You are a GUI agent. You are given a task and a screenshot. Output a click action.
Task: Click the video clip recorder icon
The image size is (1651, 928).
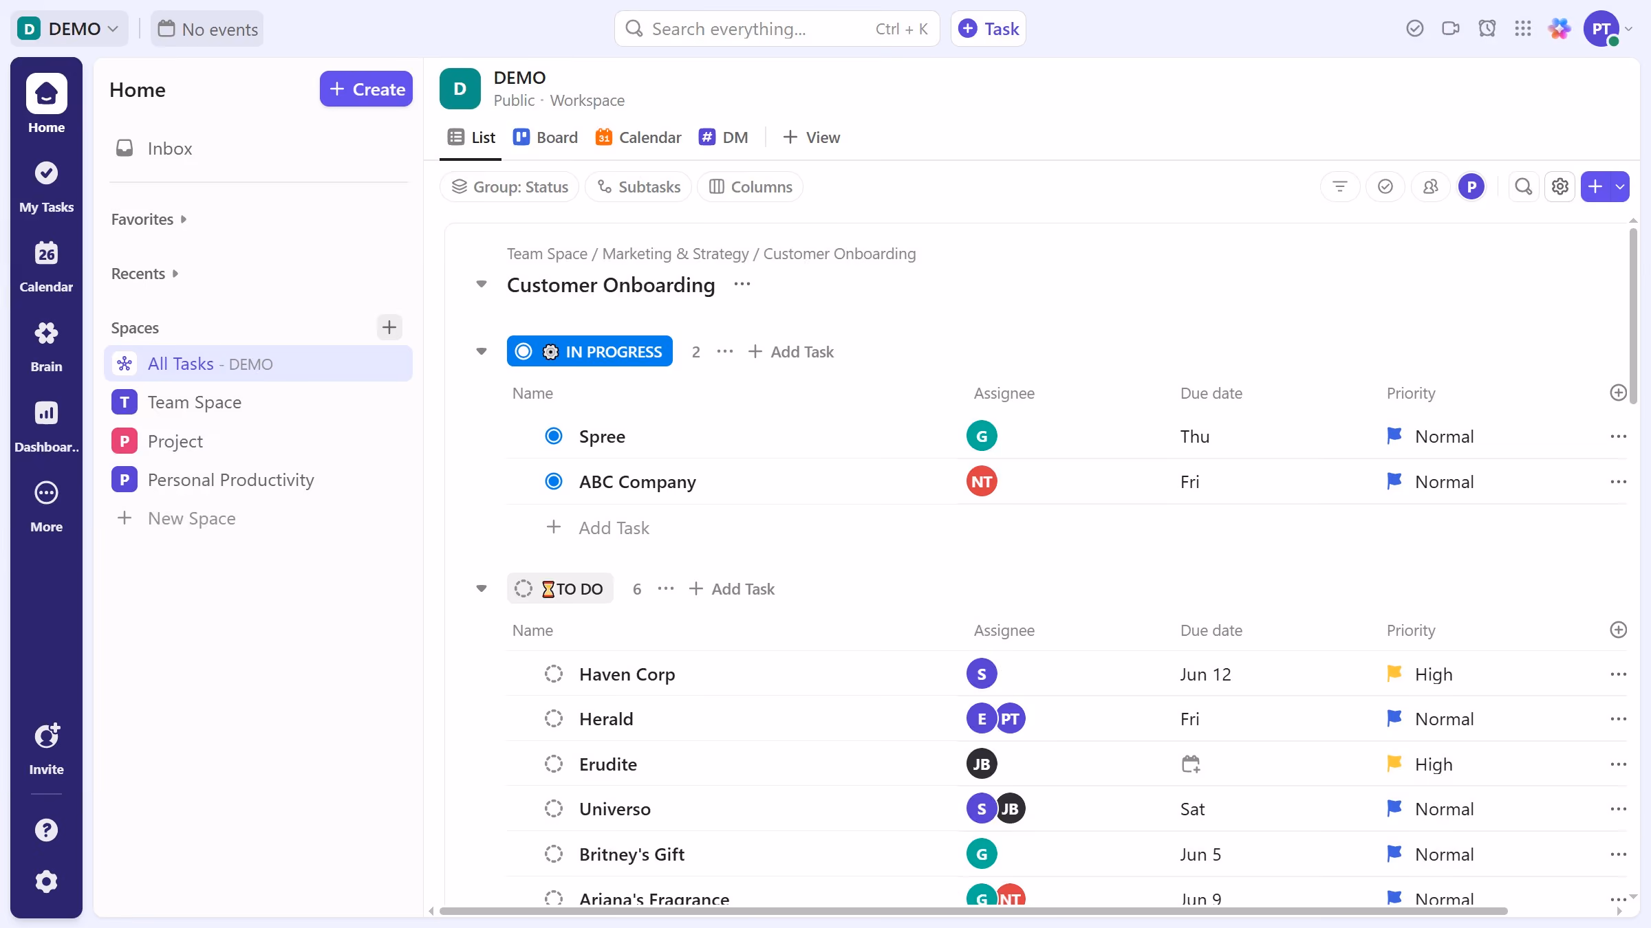[1450, 29]
